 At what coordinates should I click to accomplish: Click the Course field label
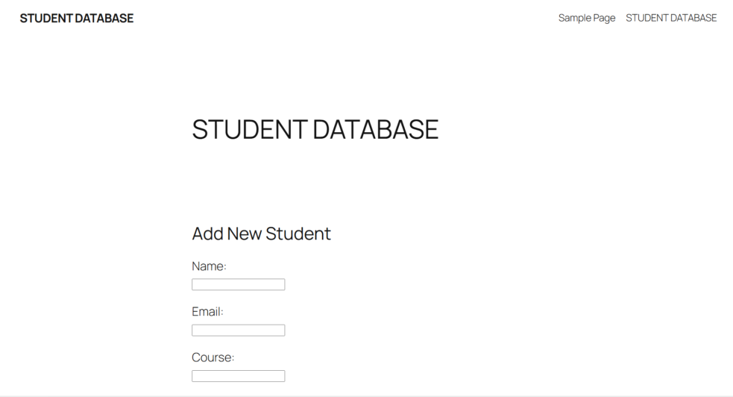pos(213,357)
